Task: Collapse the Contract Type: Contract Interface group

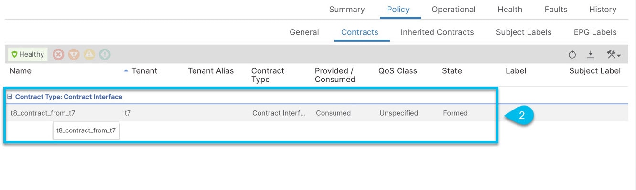Action: (x=10, y=97)
